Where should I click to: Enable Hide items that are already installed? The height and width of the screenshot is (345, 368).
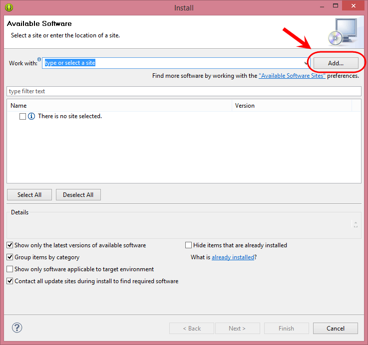(188, 245)
